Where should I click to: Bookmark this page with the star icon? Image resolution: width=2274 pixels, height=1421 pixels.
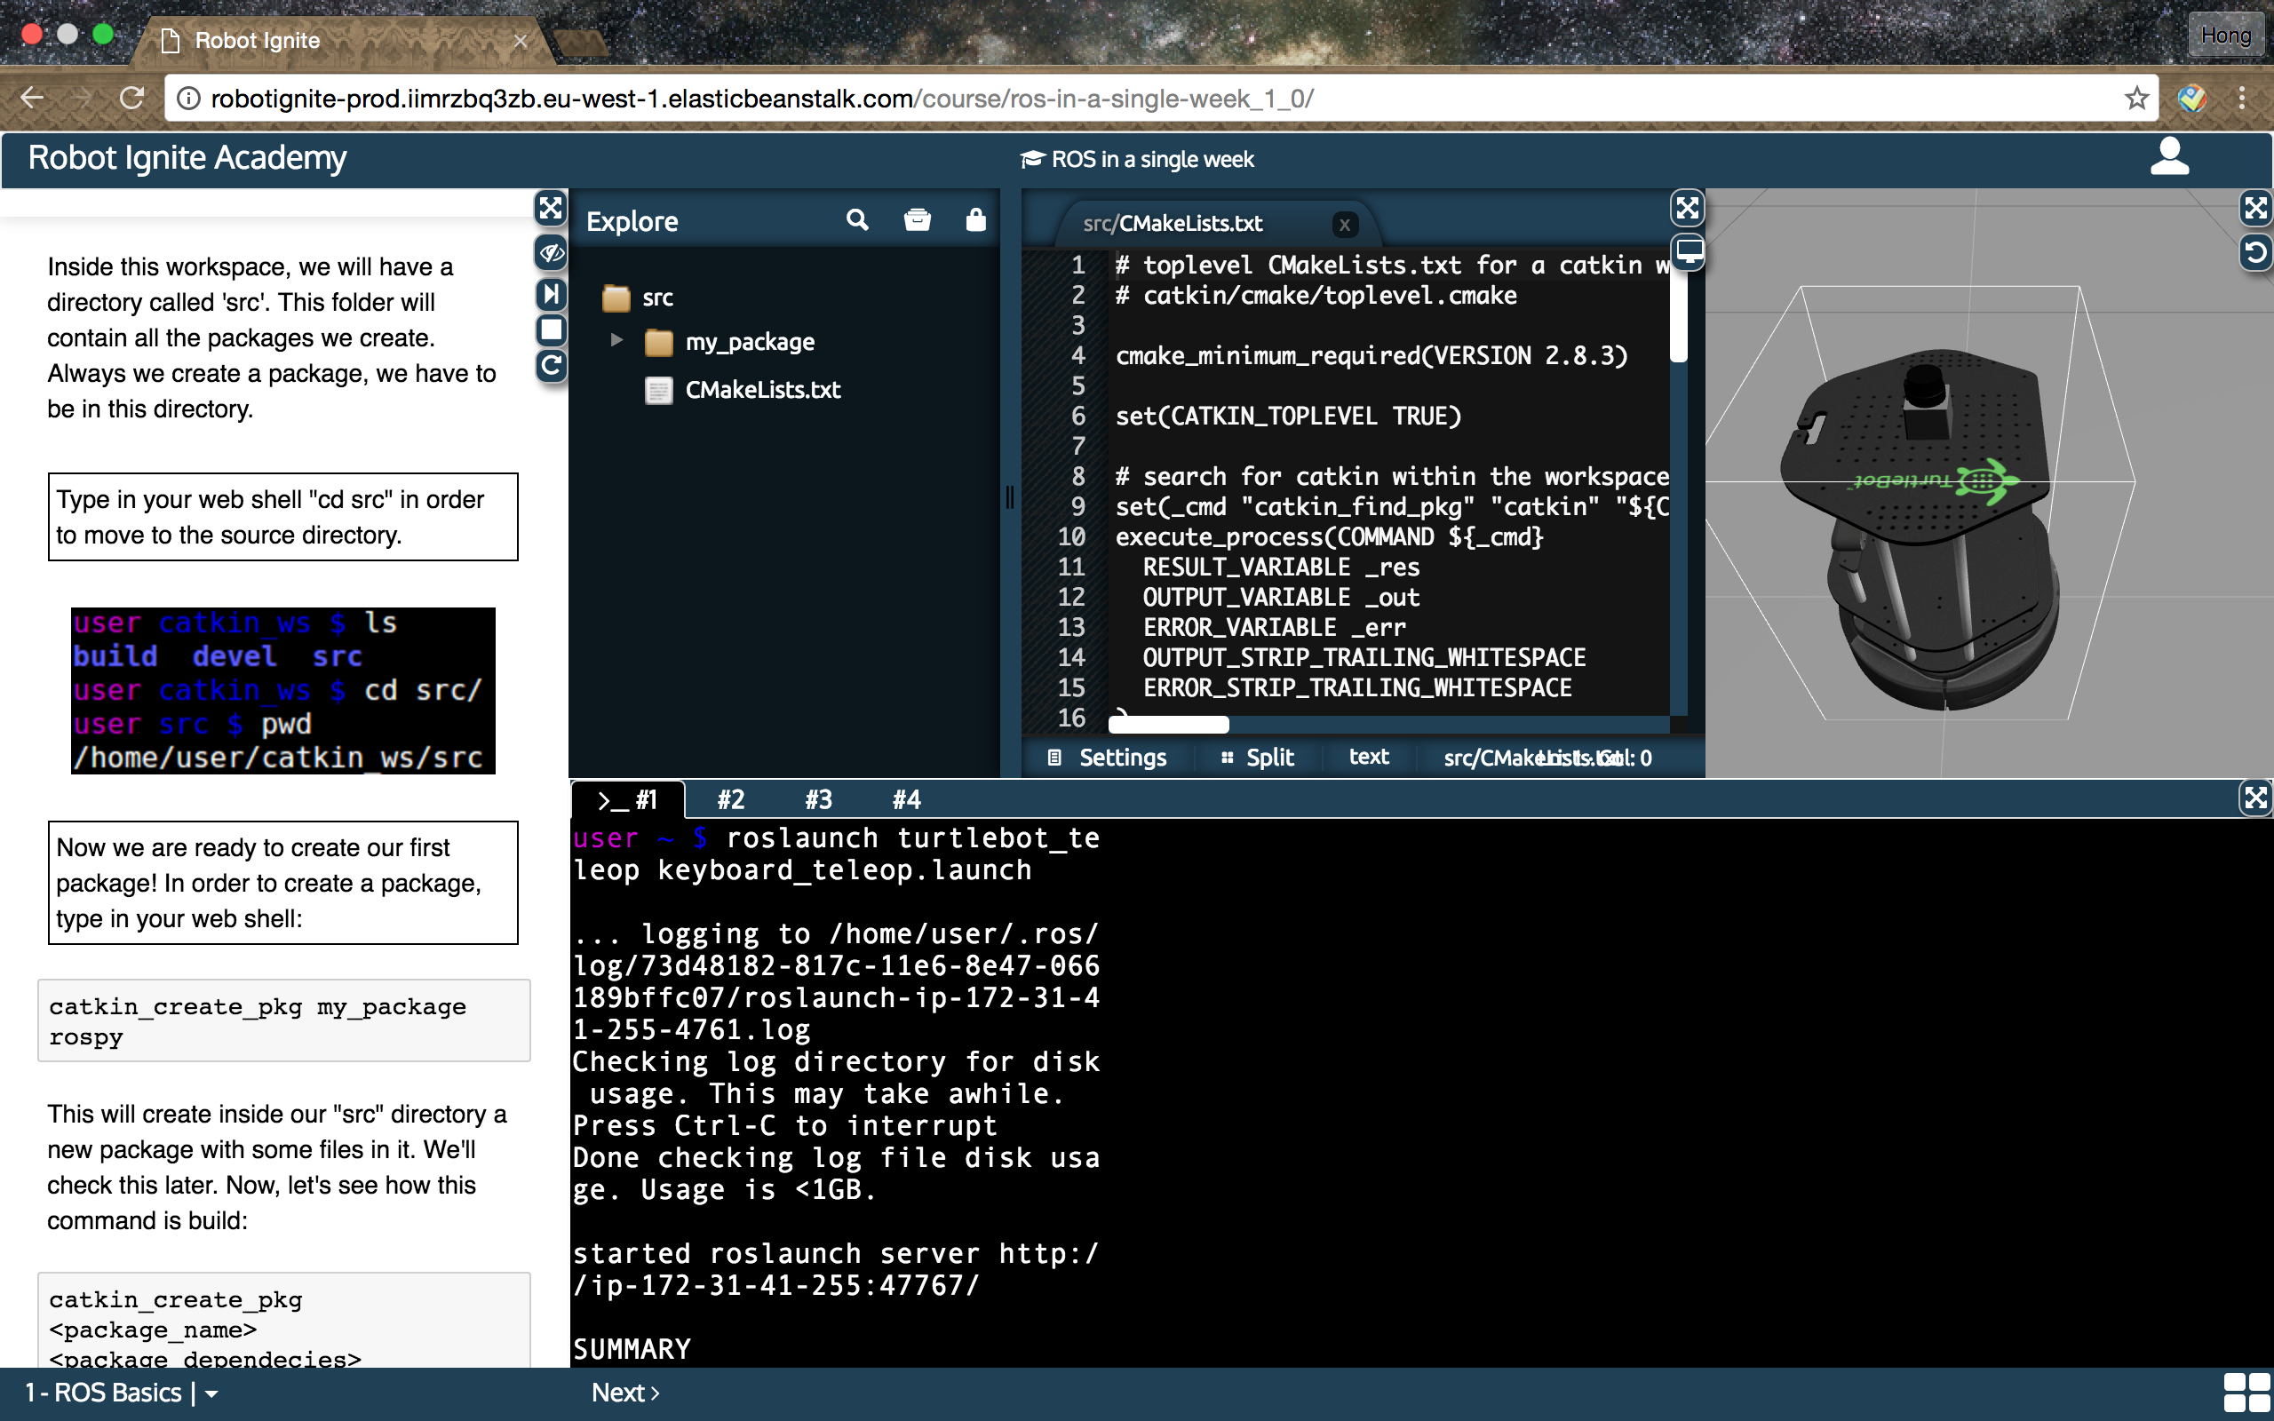(2137, 98)
